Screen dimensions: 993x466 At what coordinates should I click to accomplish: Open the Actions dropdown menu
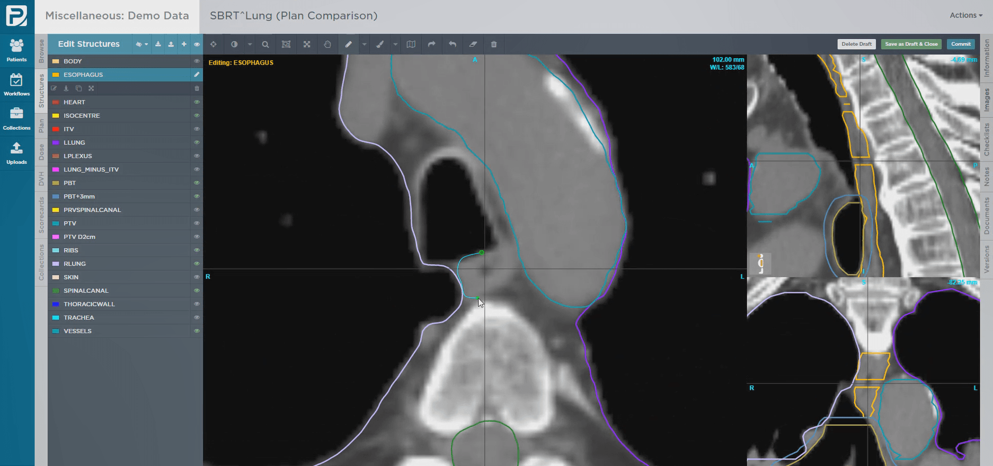coord(965,15)
